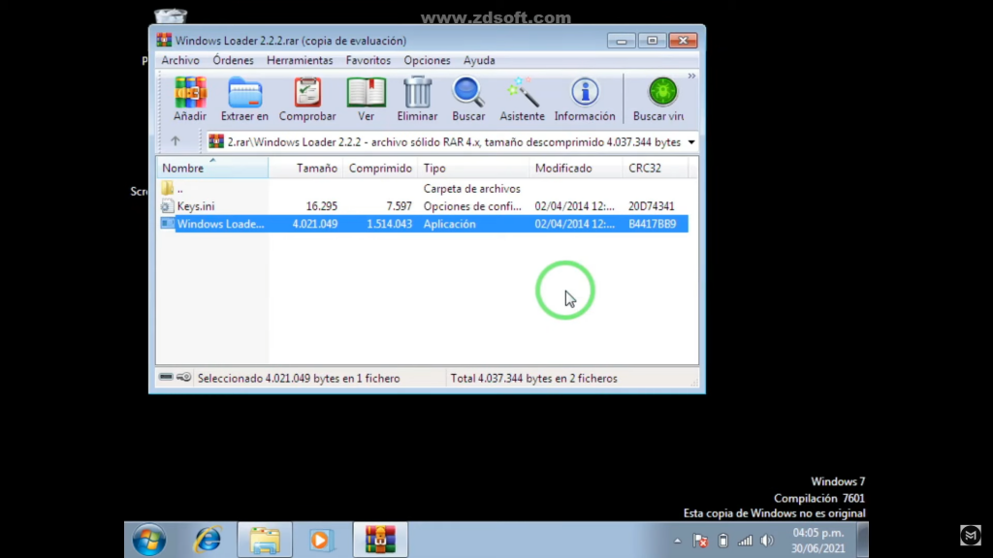Click the size value 16.295

click(322, 206)
